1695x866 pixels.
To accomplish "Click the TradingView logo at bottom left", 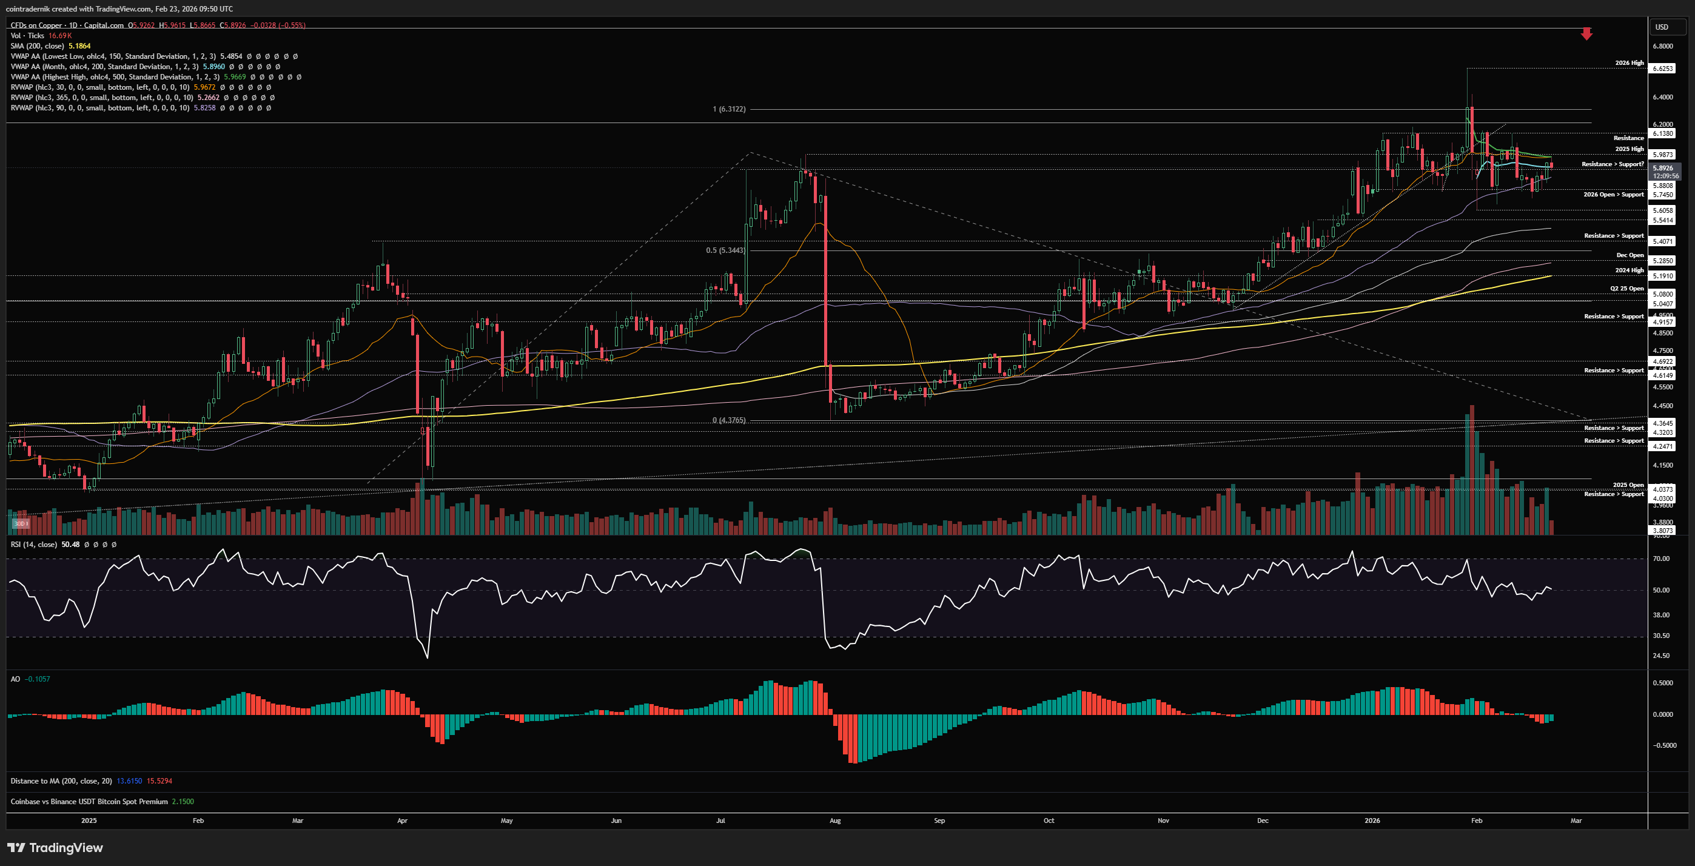I will pos(55,848).
